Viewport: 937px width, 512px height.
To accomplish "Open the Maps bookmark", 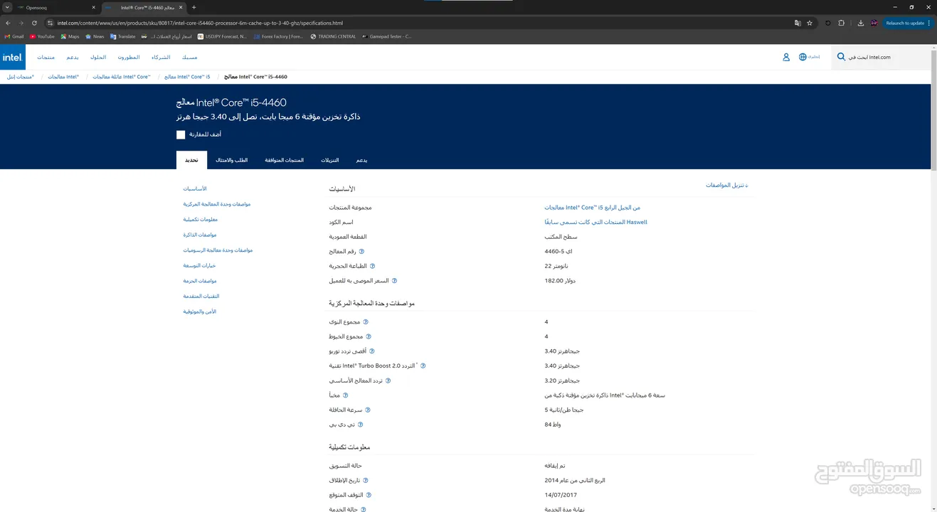I will pyautogui.click(x=70, y=36).
